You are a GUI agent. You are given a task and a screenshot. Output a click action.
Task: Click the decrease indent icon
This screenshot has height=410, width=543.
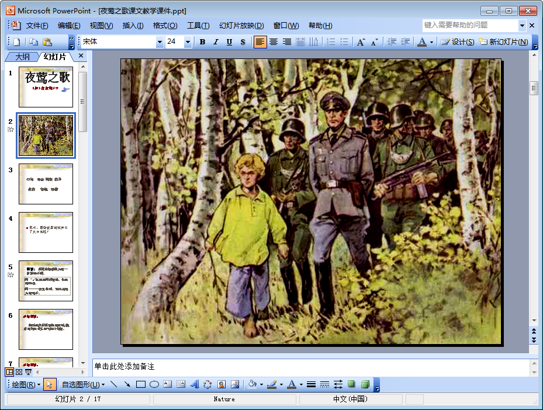click(392, 42)
